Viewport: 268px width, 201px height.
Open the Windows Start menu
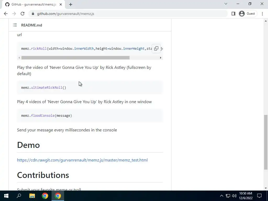point(6,196)
